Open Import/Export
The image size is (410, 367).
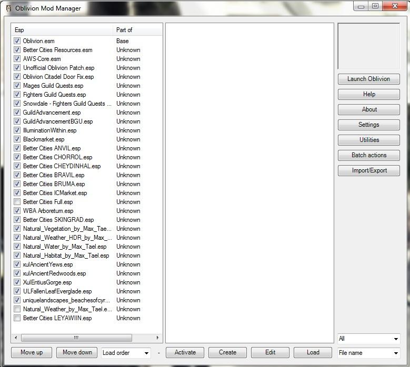(x=369, y=170)
